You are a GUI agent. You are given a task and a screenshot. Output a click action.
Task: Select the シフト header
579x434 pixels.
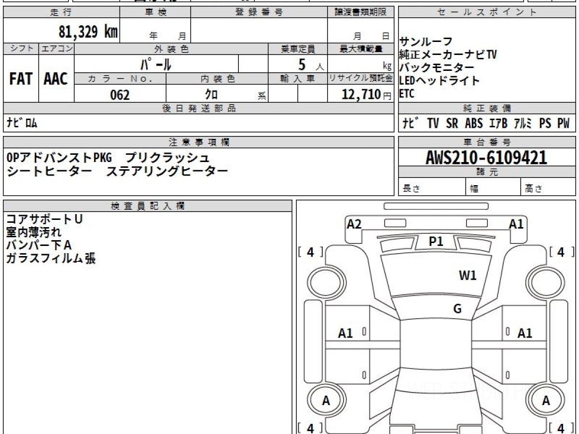21,49
